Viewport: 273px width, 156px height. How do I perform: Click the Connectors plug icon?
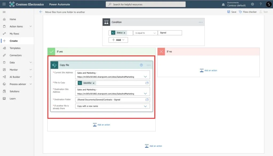click(4, 55)
